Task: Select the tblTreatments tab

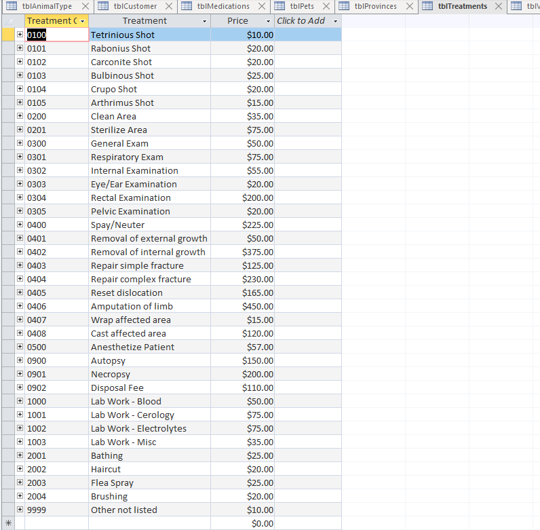Action: [x=462, y=6]
